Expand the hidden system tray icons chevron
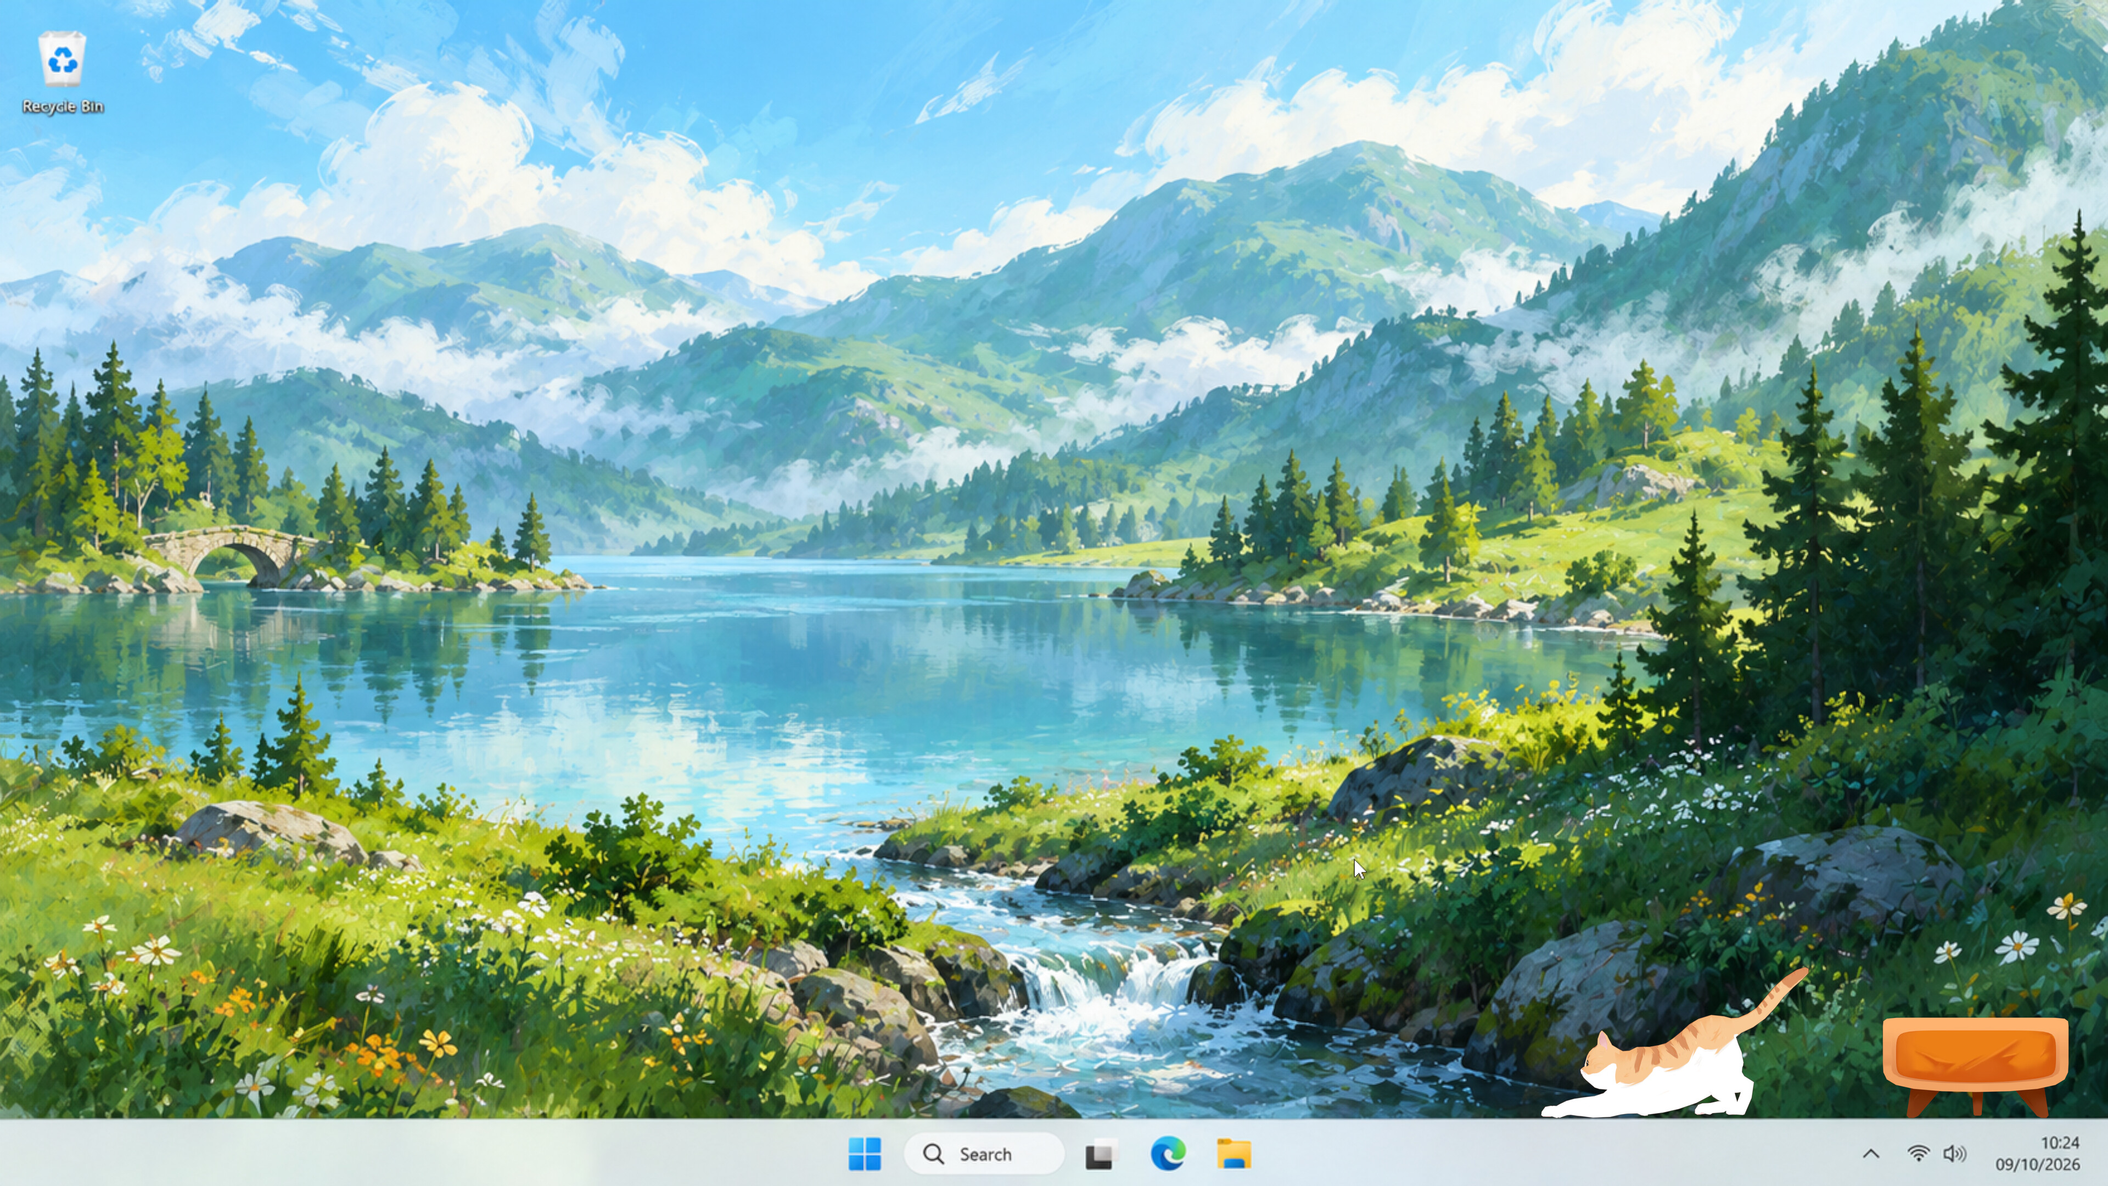The height and width of the screenshot is (1186, 2108). (1871, 1154)
